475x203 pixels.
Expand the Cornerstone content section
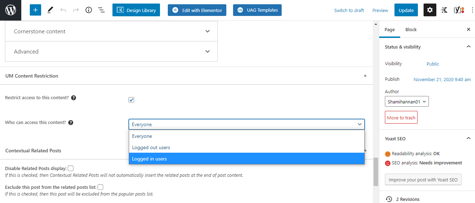[111, 31]
